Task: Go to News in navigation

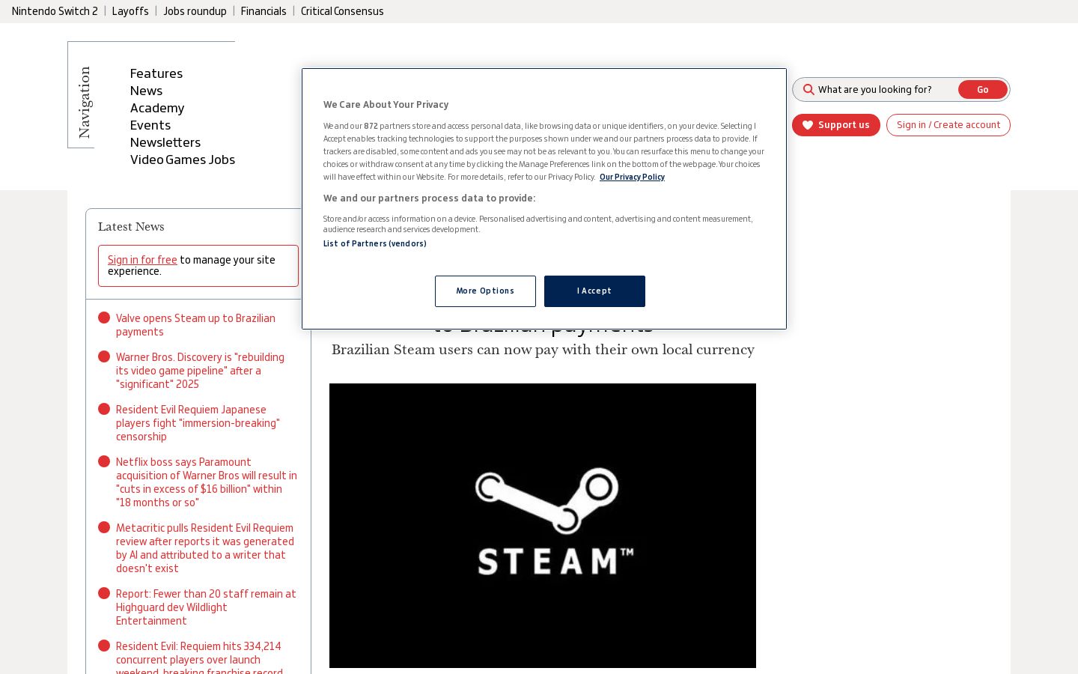Action: pos(146,91)
